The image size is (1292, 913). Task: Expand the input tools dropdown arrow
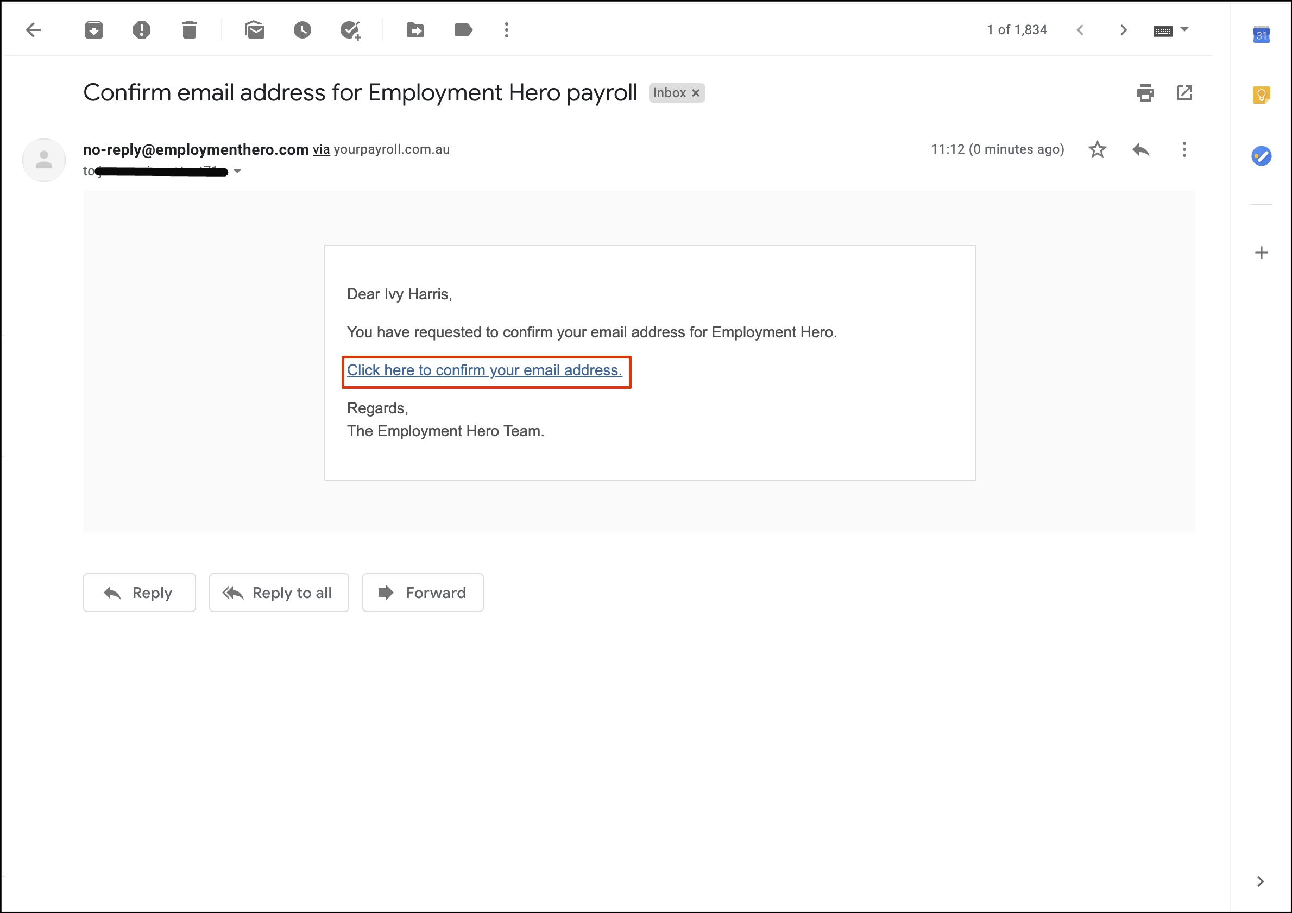pos(1184,29)
